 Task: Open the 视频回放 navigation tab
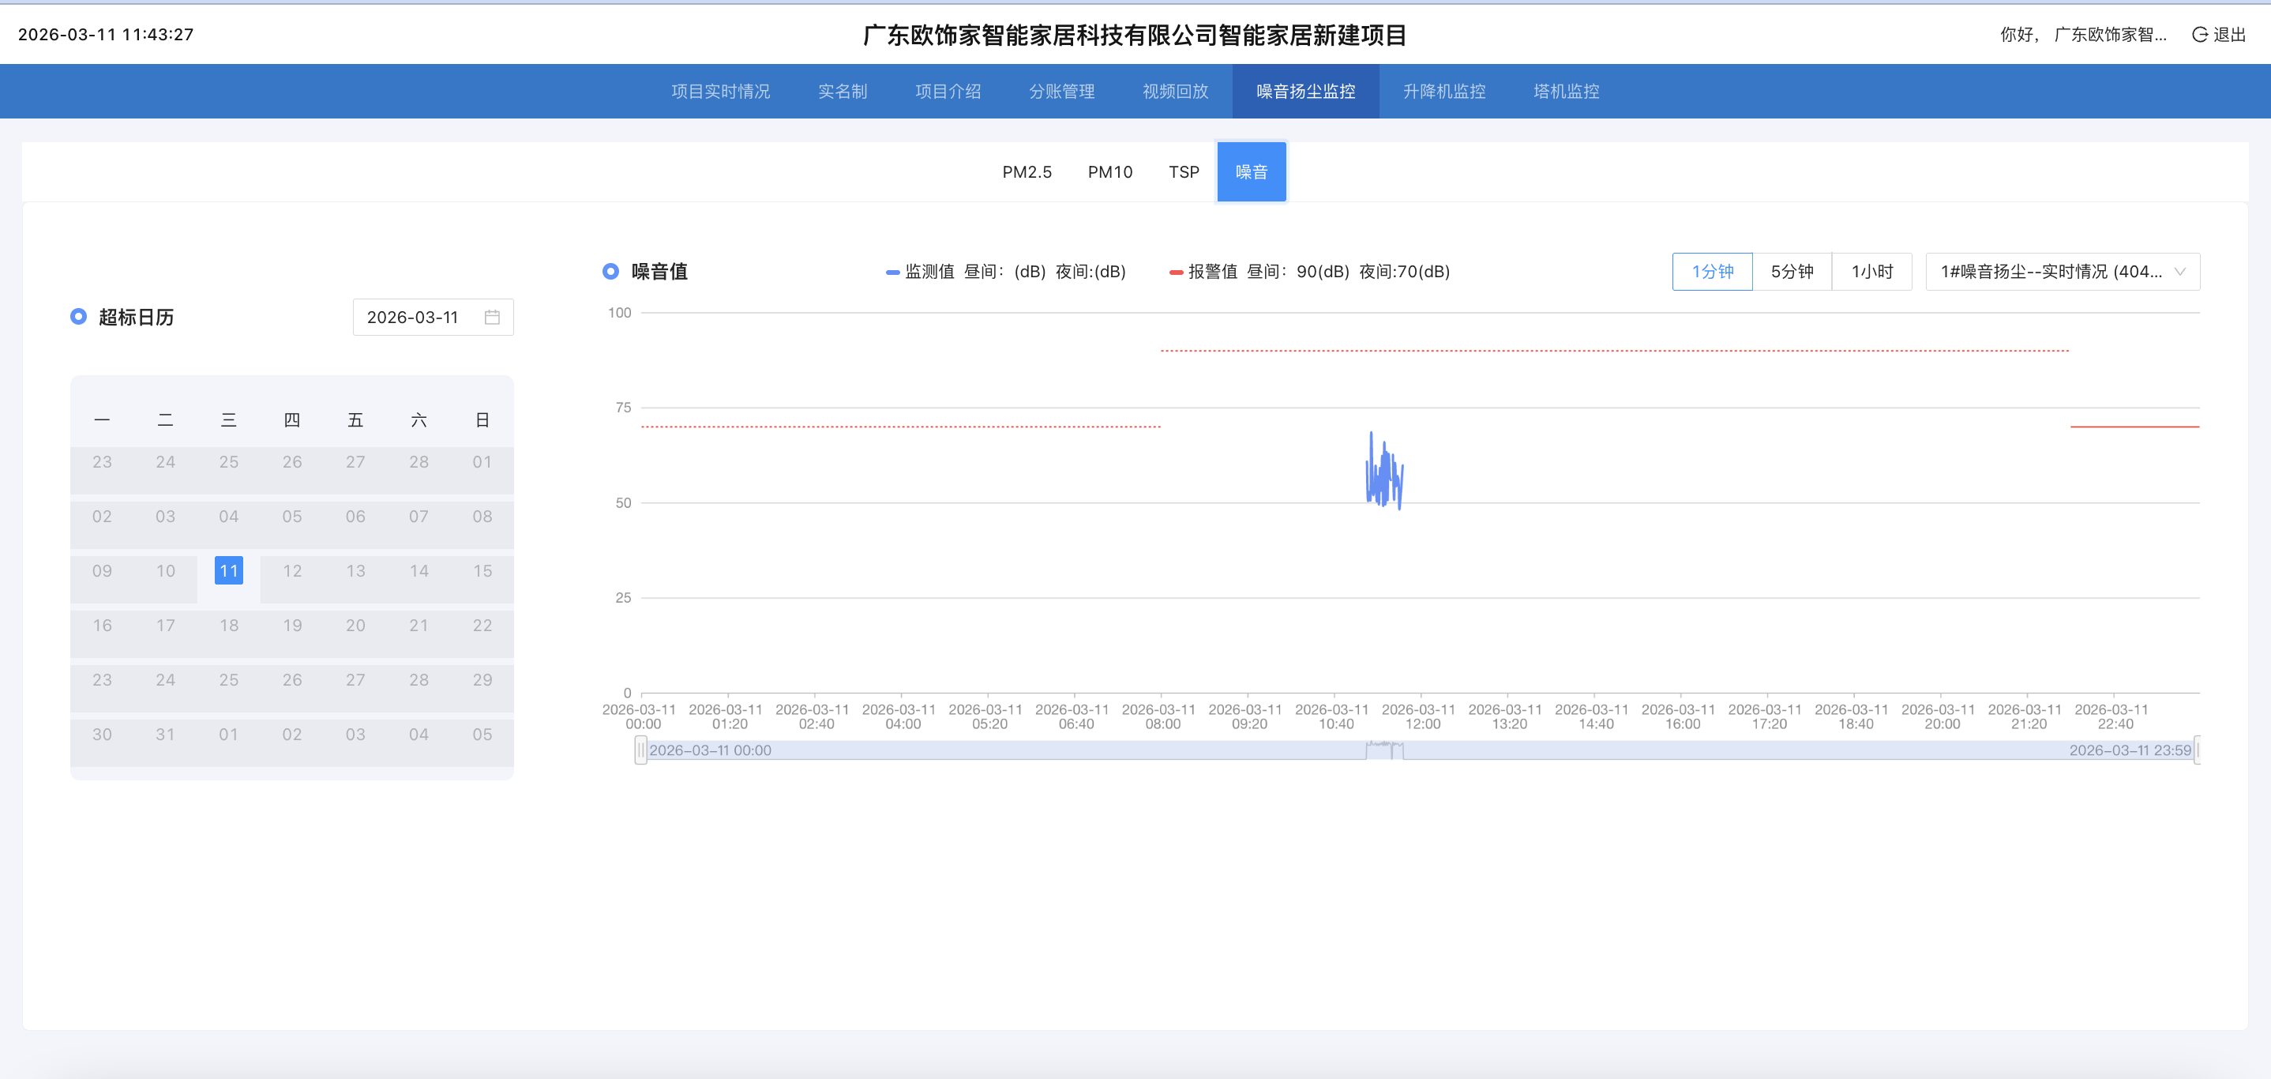point(1174,91)
